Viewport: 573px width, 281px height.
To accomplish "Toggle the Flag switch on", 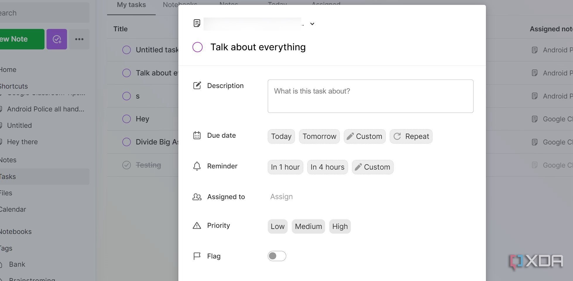I will coord(277,256).
